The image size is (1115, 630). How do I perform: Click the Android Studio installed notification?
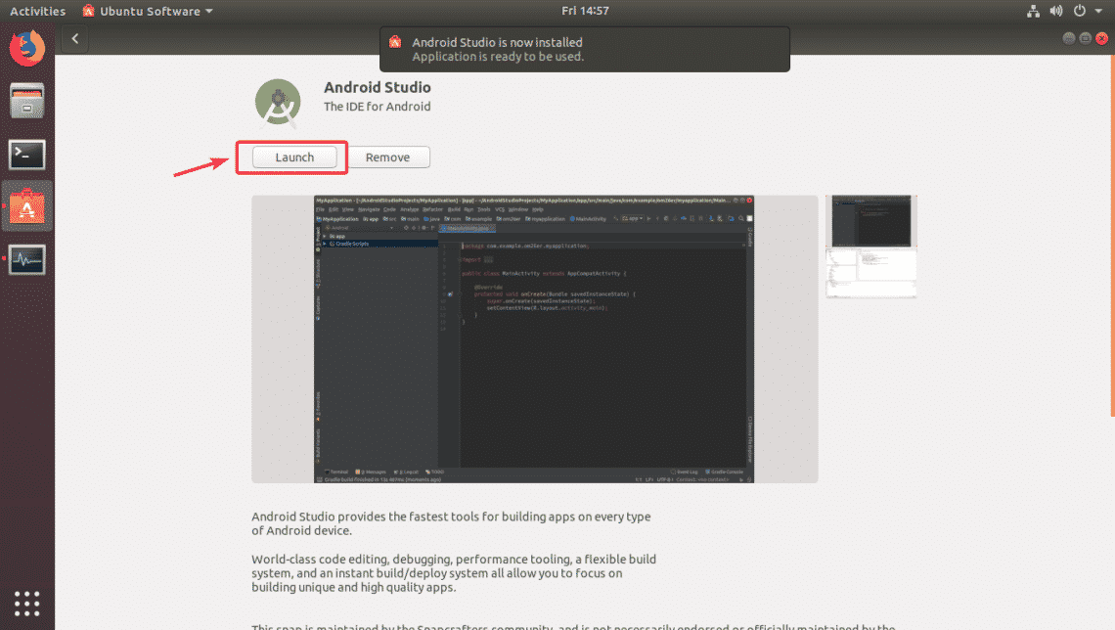pyautogui.click(x=585, y=49)
